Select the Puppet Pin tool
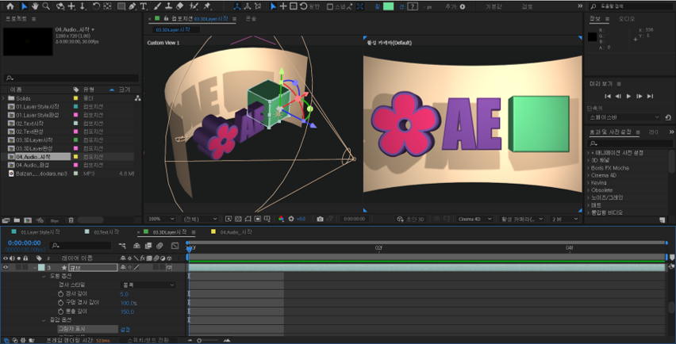676x344 pixels. [207, 6]
